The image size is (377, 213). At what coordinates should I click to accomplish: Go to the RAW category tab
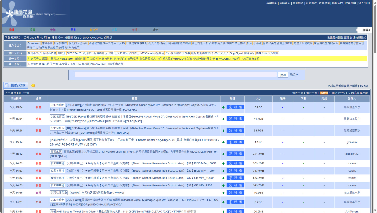point(94,30)
